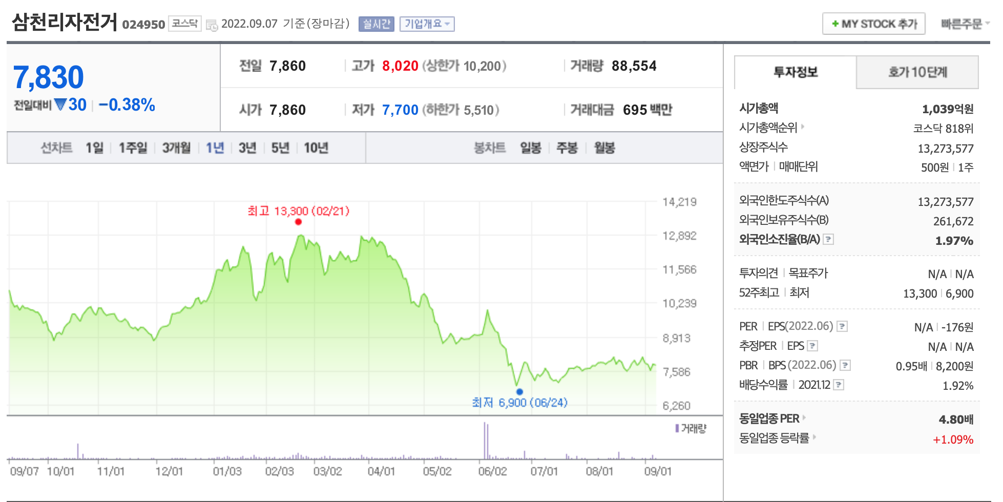
Task: Open help icon next to BPS(2022.06)
Action: [845, 365]
